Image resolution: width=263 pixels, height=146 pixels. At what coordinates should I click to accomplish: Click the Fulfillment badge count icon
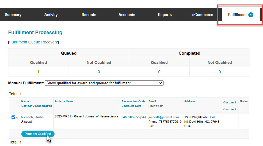[251, 15]
